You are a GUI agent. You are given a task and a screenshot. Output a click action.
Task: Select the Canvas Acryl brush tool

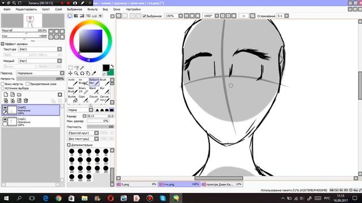click(x=105, y=99)
